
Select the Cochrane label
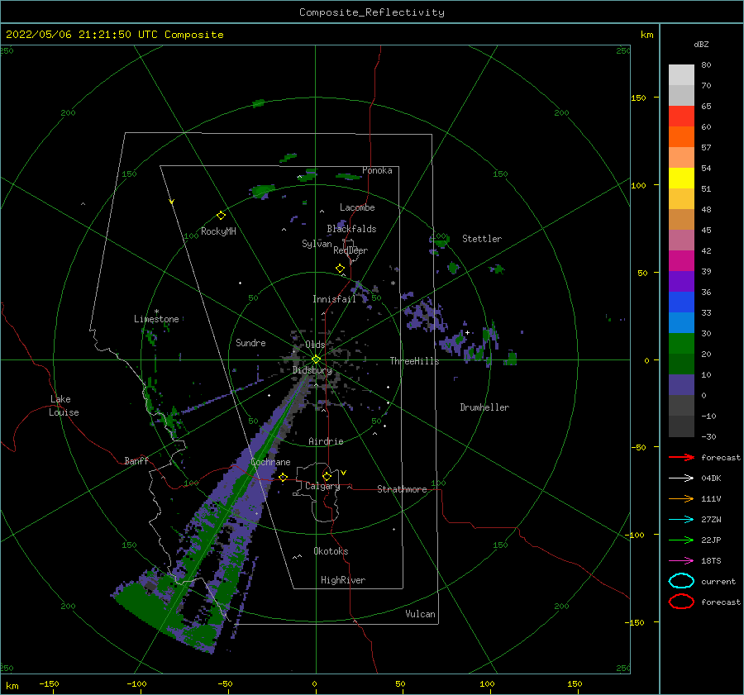click(x=270, y=462)
